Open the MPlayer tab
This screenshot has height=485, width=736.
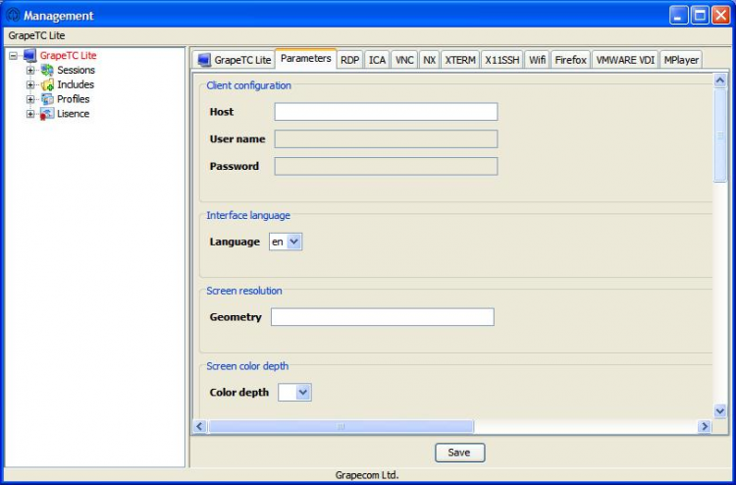[681, 60]
